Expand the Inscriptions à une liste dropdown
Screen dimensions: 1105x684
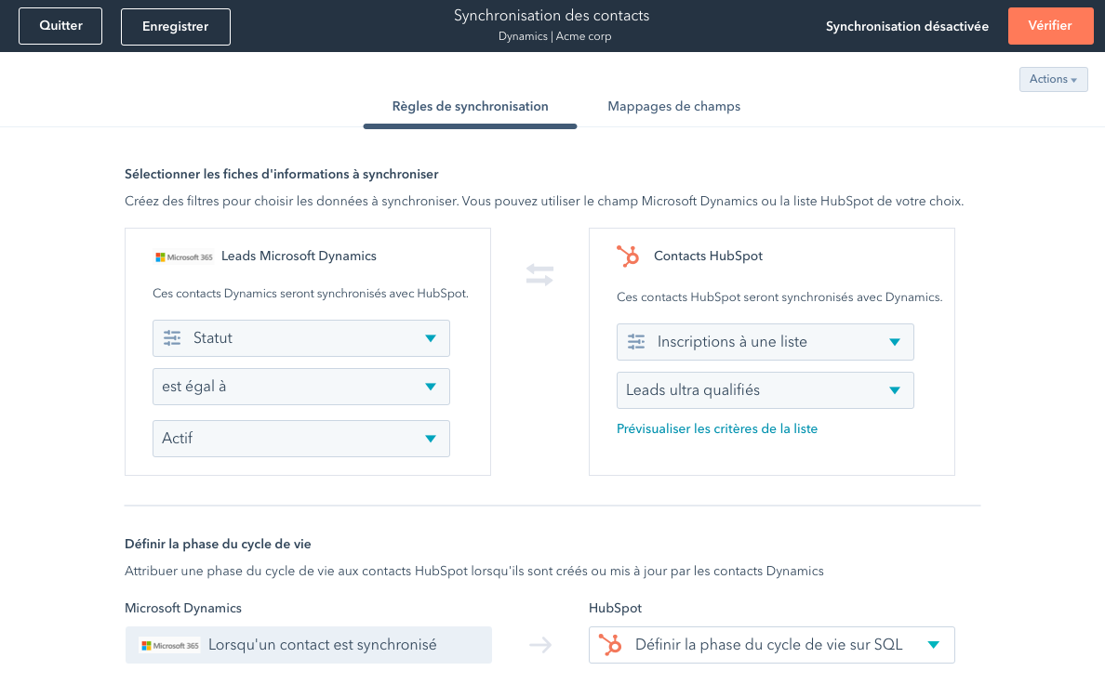pyautogui.click(x=894, y=342)
